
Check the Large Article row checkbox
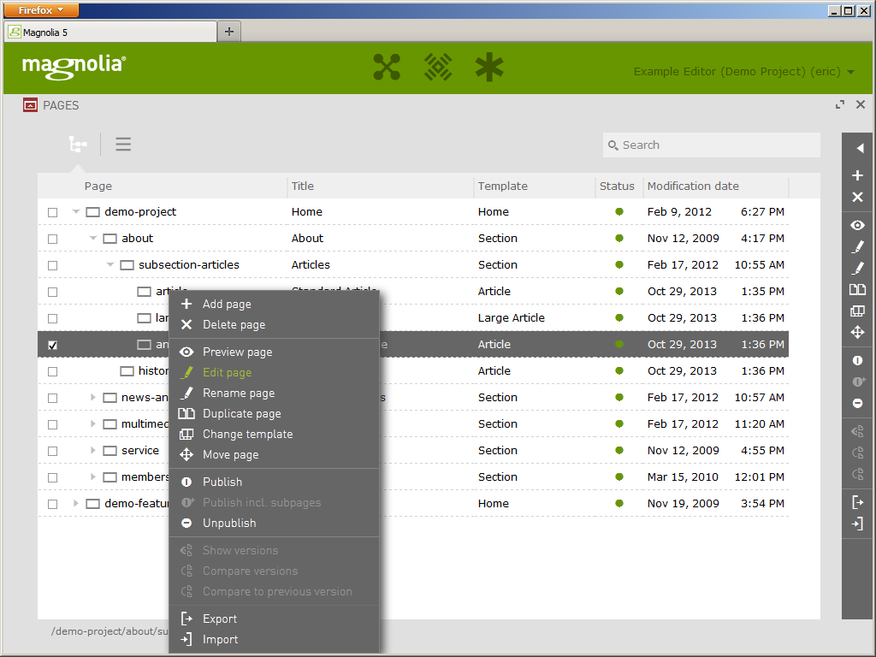click(x=52, y=318)
